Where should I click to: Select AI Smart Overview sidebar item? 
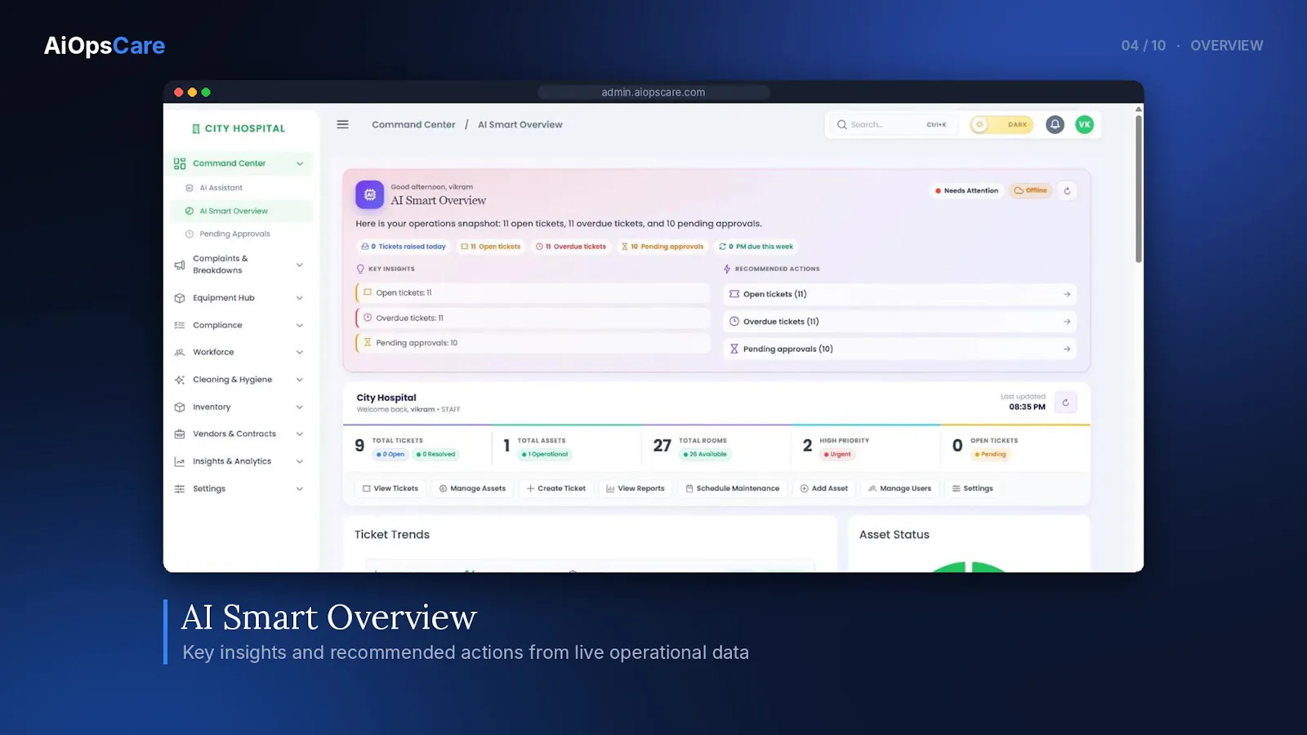pos(241,211)
